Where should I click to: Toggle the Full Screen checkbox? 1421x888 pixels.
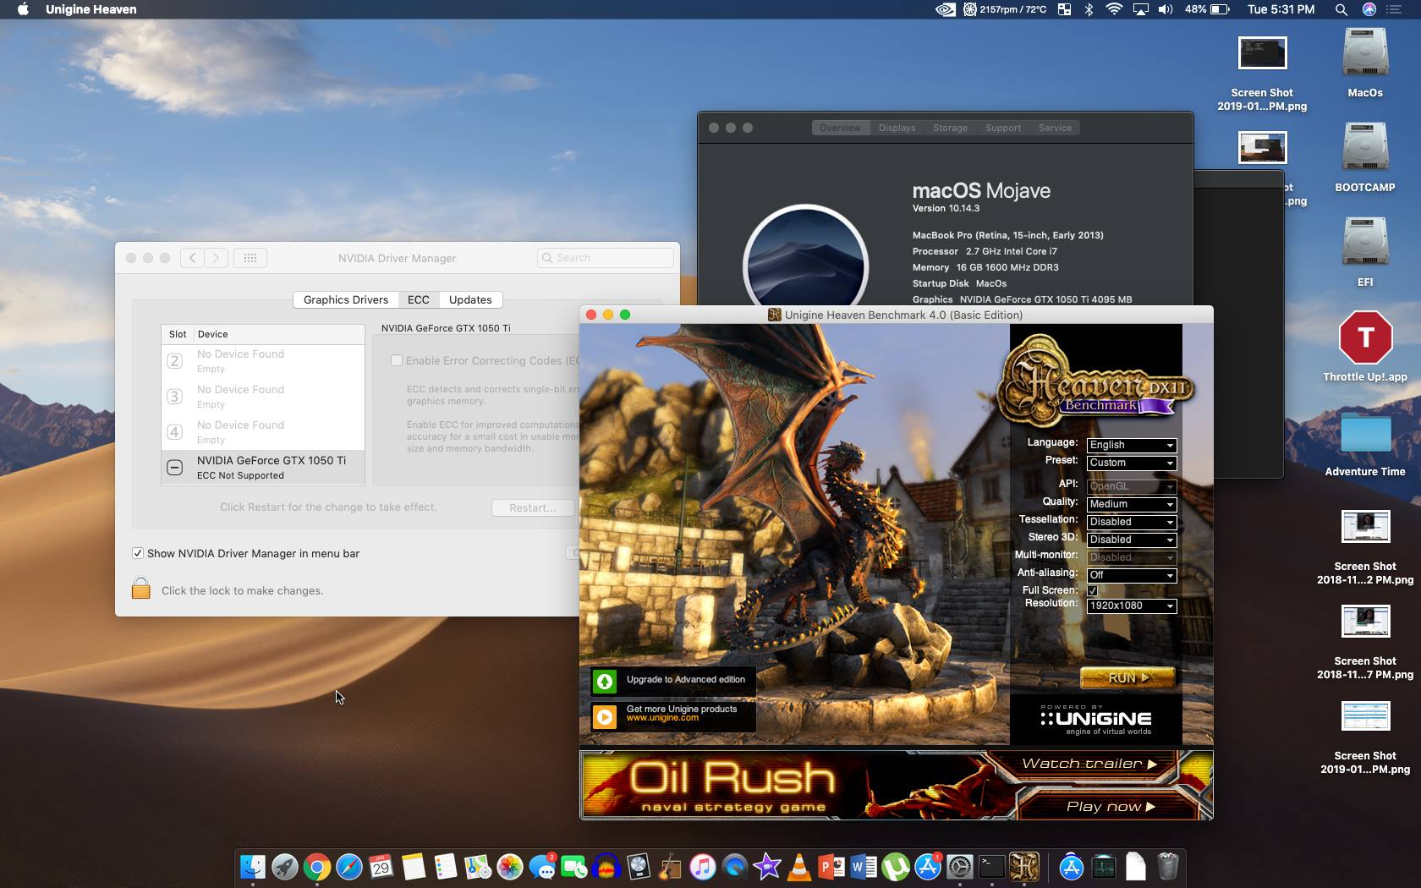pyautogui.click(x=1092, y=590)
